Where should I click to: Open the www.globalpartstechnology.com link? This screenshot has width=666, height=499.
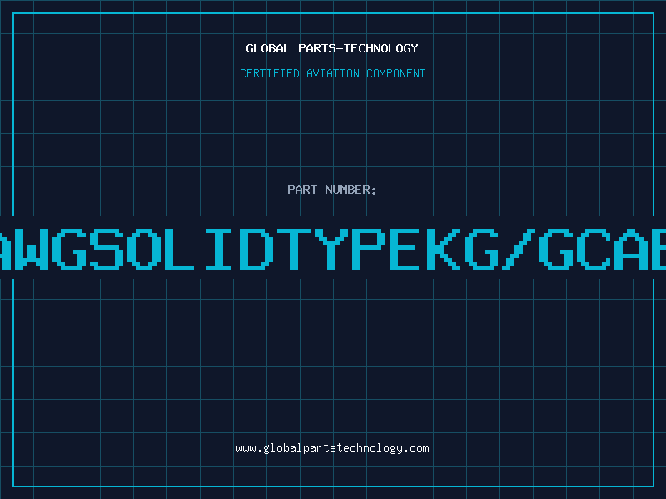[332, 448]
